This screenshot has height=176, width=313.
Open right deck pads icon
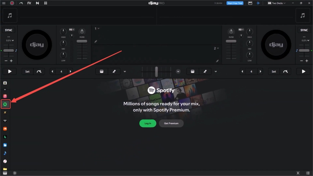point(192,72)
